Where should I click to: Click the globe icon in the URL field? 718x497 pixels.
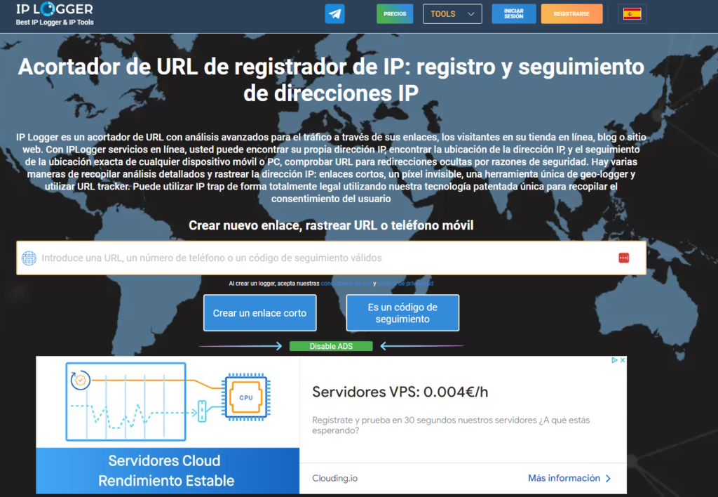(x=29, y=258)
